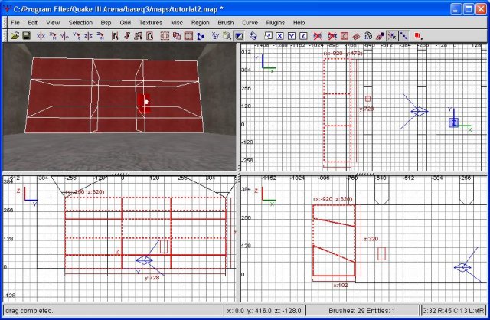This screenshot has width=490, height=320.
Task: Select Touching brushes
Action: tap(126, 36)
